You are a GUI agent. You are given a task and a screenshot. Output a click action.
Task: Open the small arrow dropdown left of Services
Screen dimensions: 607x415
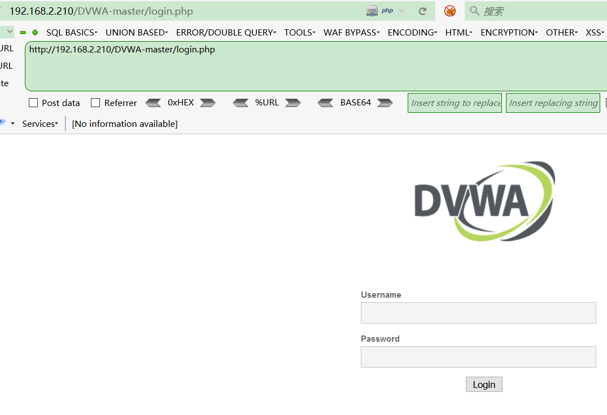coord(13,123)
